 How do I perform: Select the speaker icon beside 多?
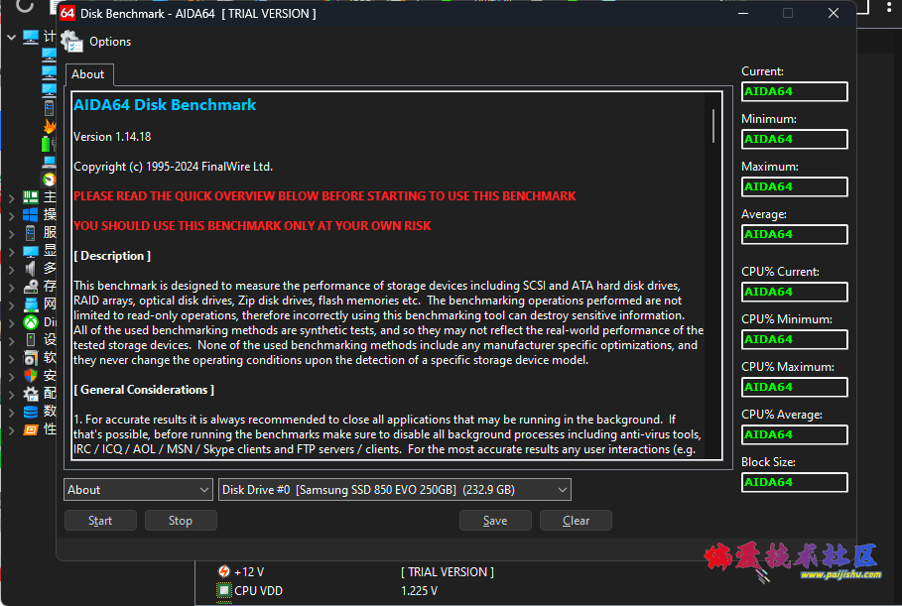(31, 269)
